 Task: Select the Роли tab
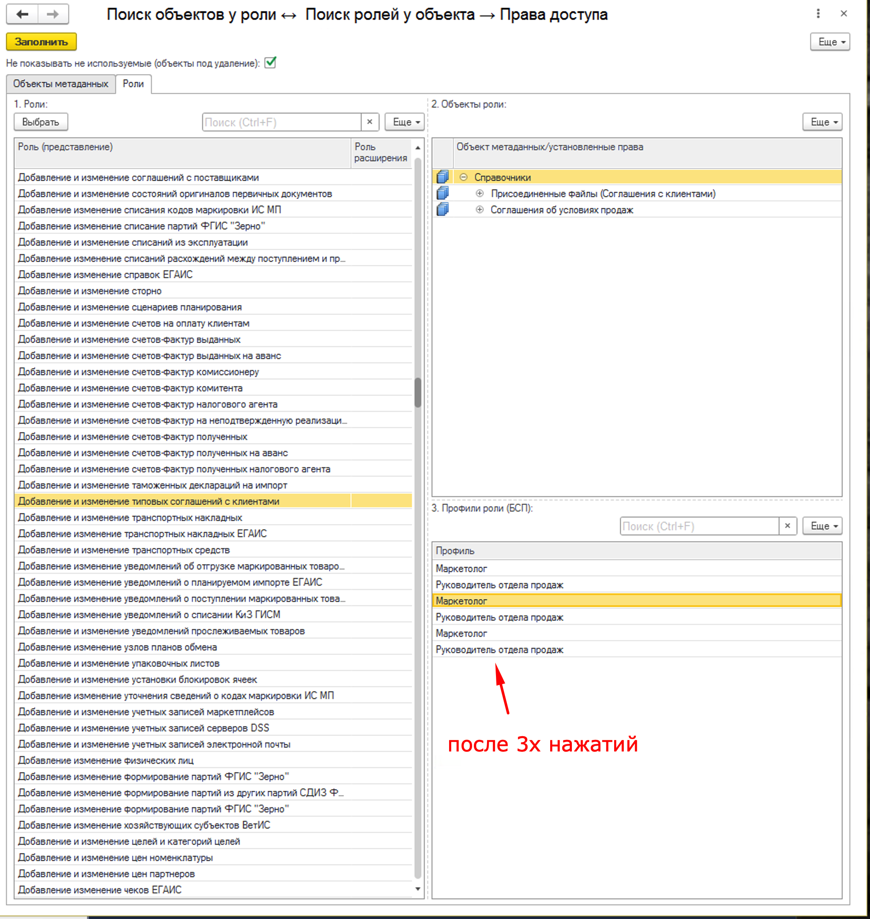coord(133,84)
